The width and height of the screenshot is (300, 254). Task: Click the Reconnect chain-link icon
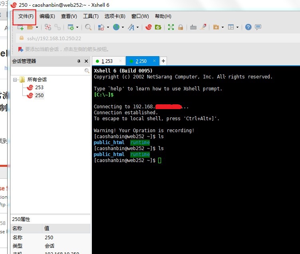(58, 27)
